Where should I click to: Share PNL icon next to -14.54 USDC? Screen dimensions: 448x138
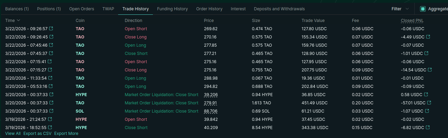tap(430, 70)
